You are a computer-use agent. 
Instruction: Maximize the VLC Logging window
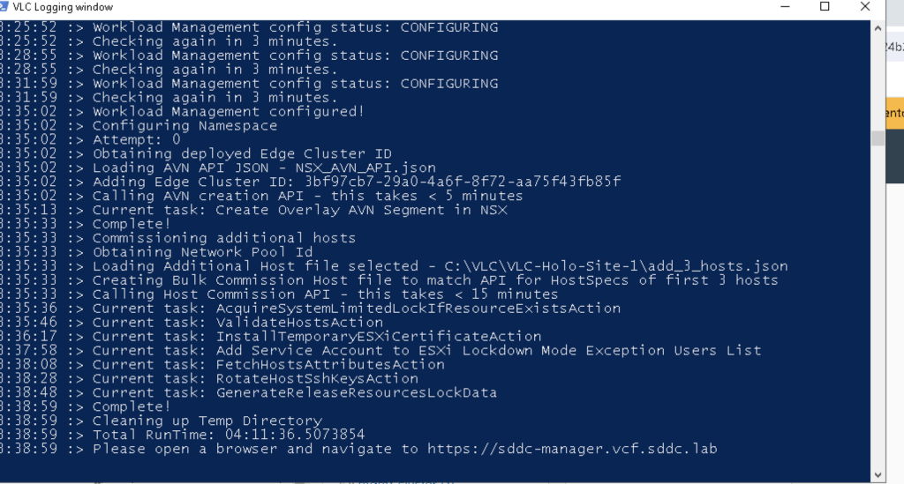pos(825,7)
